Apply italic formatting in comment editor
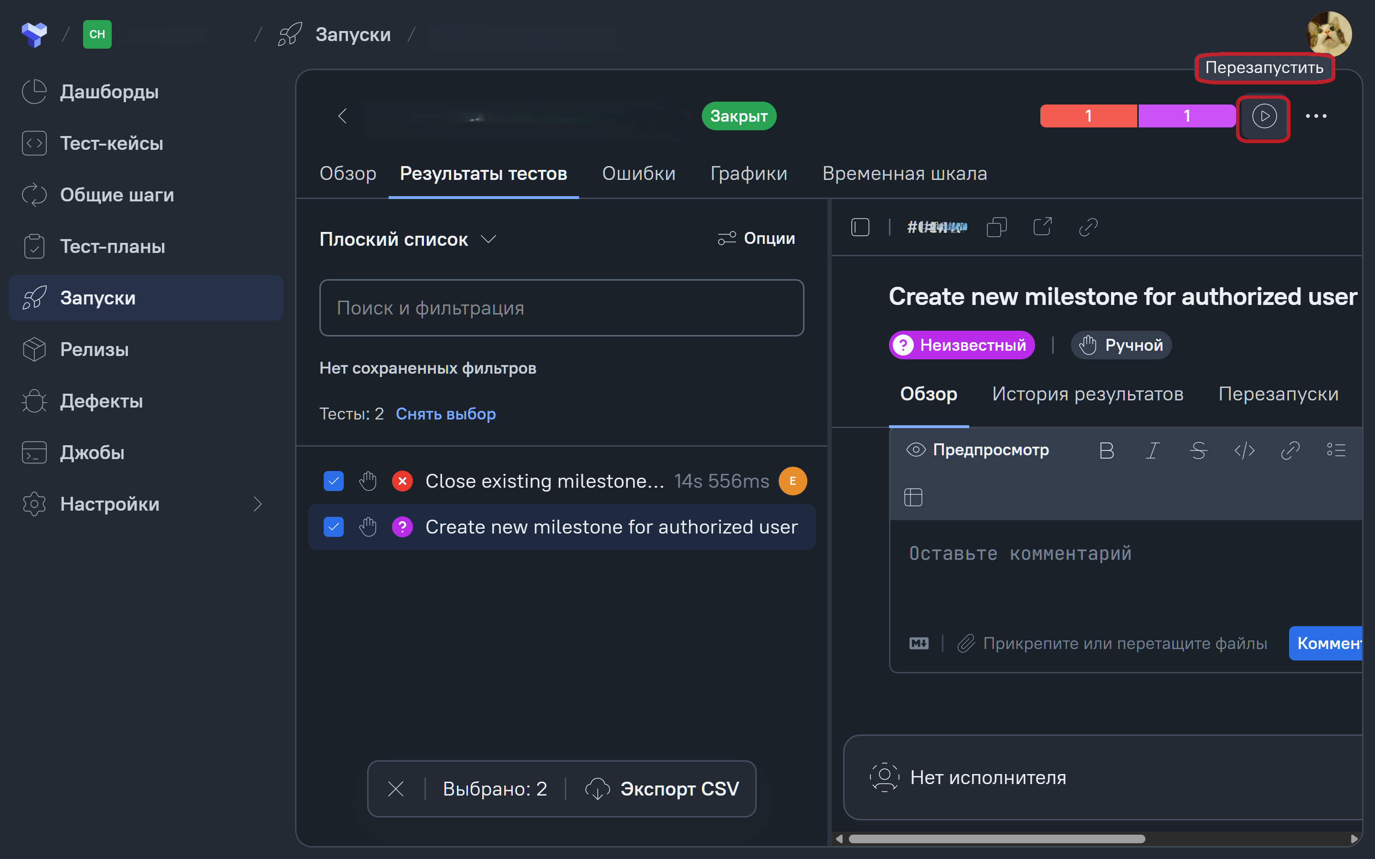 click(x=1152, y=450)
